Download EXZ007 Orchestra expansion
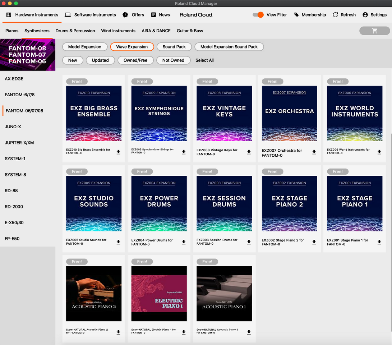This screenshot has height=345, width=392. (314, 152)
